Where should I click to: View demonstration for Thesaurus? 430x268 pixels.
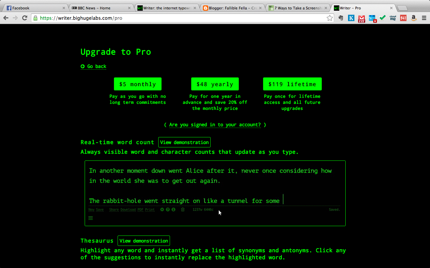tap(144, 241)
